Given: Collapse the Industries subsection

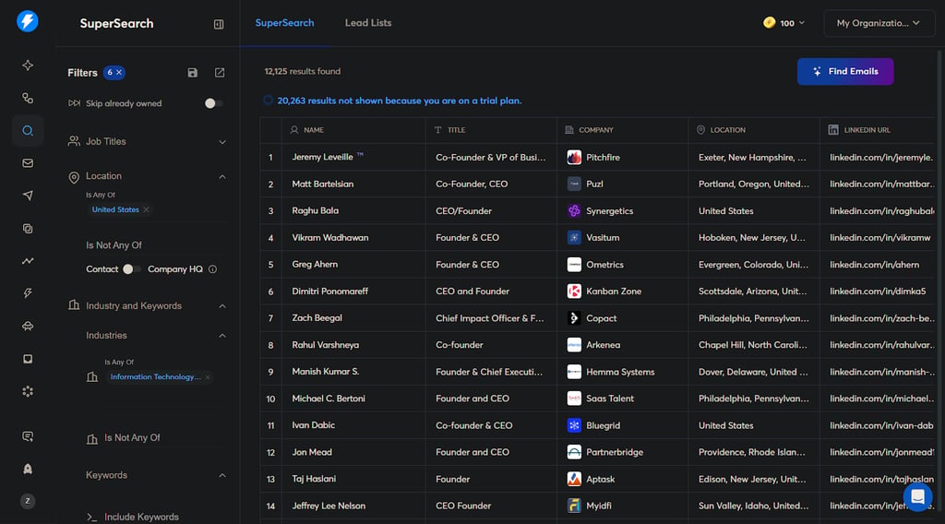Looking at the screenshot, I should point(222,336).
